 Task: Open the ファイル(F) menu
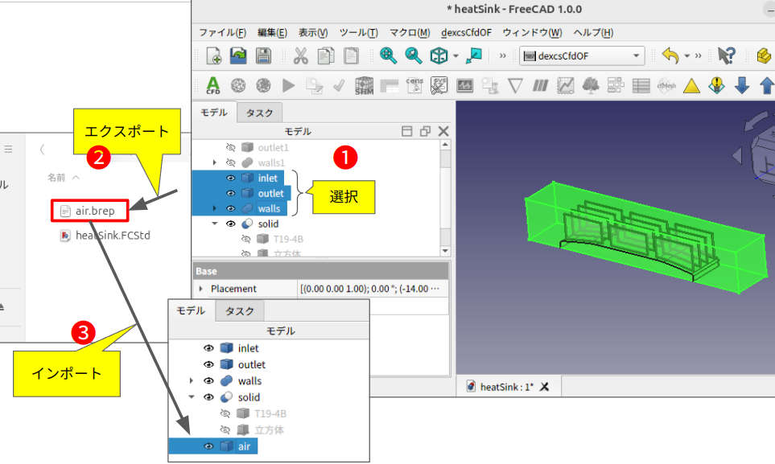click(x=222, y=33)
